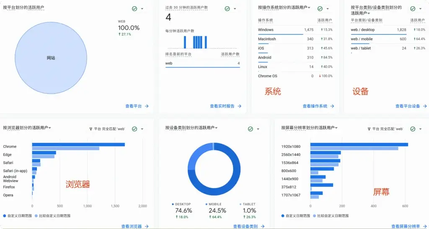The height and width of the screenshot is (229, 429).
Task: Open dropdown arrow on 过去30分钟的活跃用户数 card
Action: 235,9
